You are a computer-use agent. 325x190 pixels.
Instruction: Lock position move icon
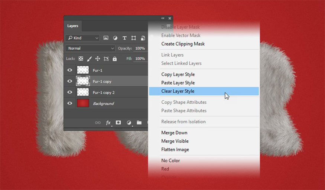tap(98, 59)
